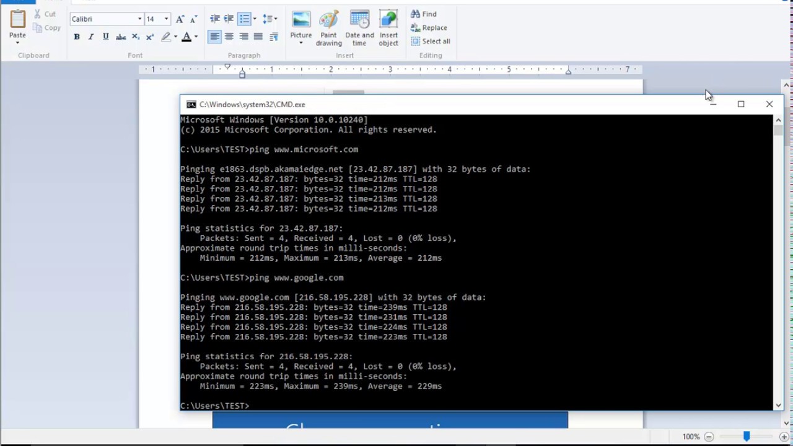Click the zoom out minus button
The image size is (793, 446).
pyautogui.click(x=709, y=437)
